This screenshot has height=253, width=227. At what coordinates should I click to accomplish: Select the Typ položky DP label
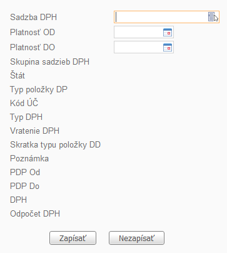39,90
